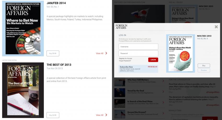Image resolution: width=222 pixels, height=120 pixels.
Task: Open the In Search of the Real China arrow
Action: 163,102
